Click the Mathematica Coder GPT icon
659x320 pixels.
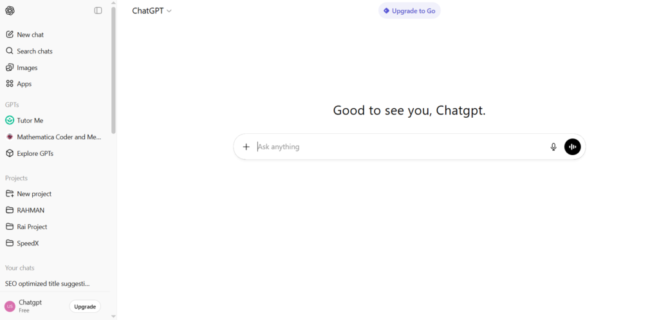pos(10,136)
